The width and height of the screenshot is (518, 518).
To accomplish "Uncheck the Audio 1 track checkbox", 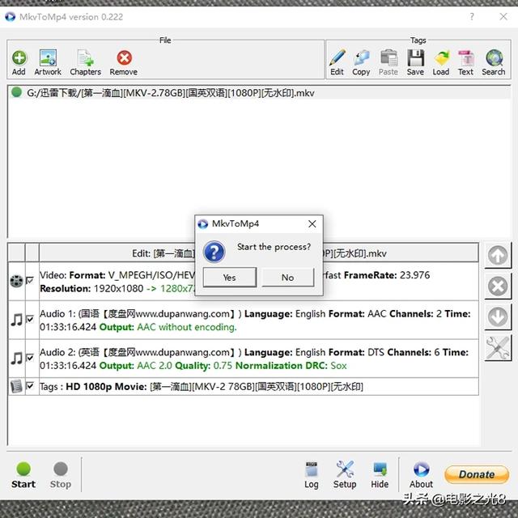I will point(30,321).
